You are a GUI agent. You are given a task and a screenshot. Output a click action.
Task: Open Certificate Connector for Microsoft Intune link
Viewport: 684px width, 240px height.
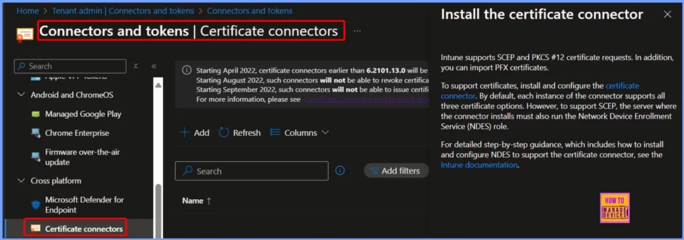pos(367,99)
